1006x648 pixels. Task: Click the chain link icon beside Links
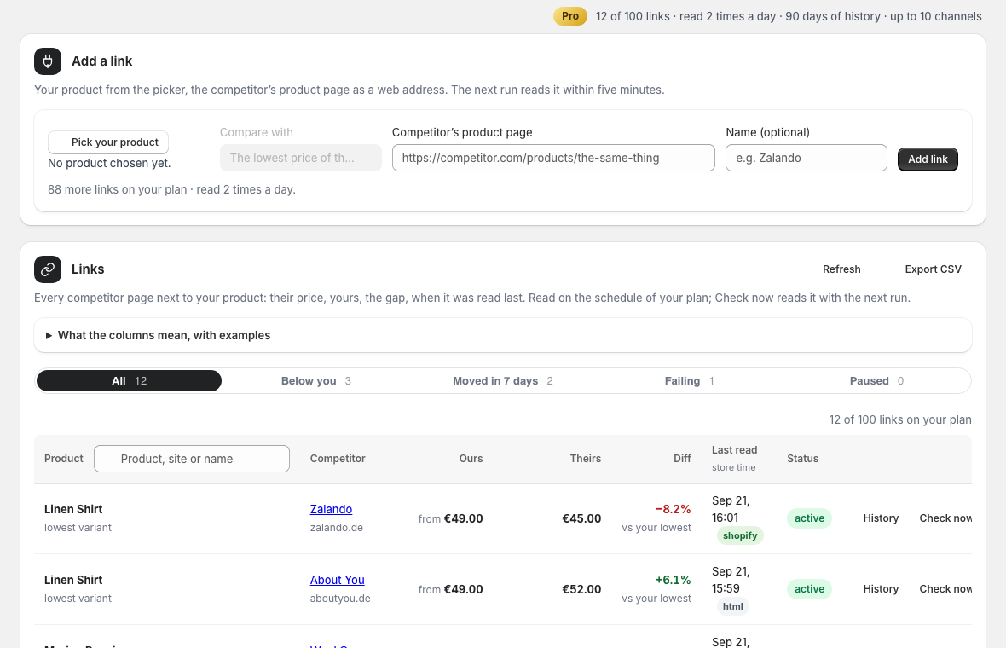(x=48, y=269)
